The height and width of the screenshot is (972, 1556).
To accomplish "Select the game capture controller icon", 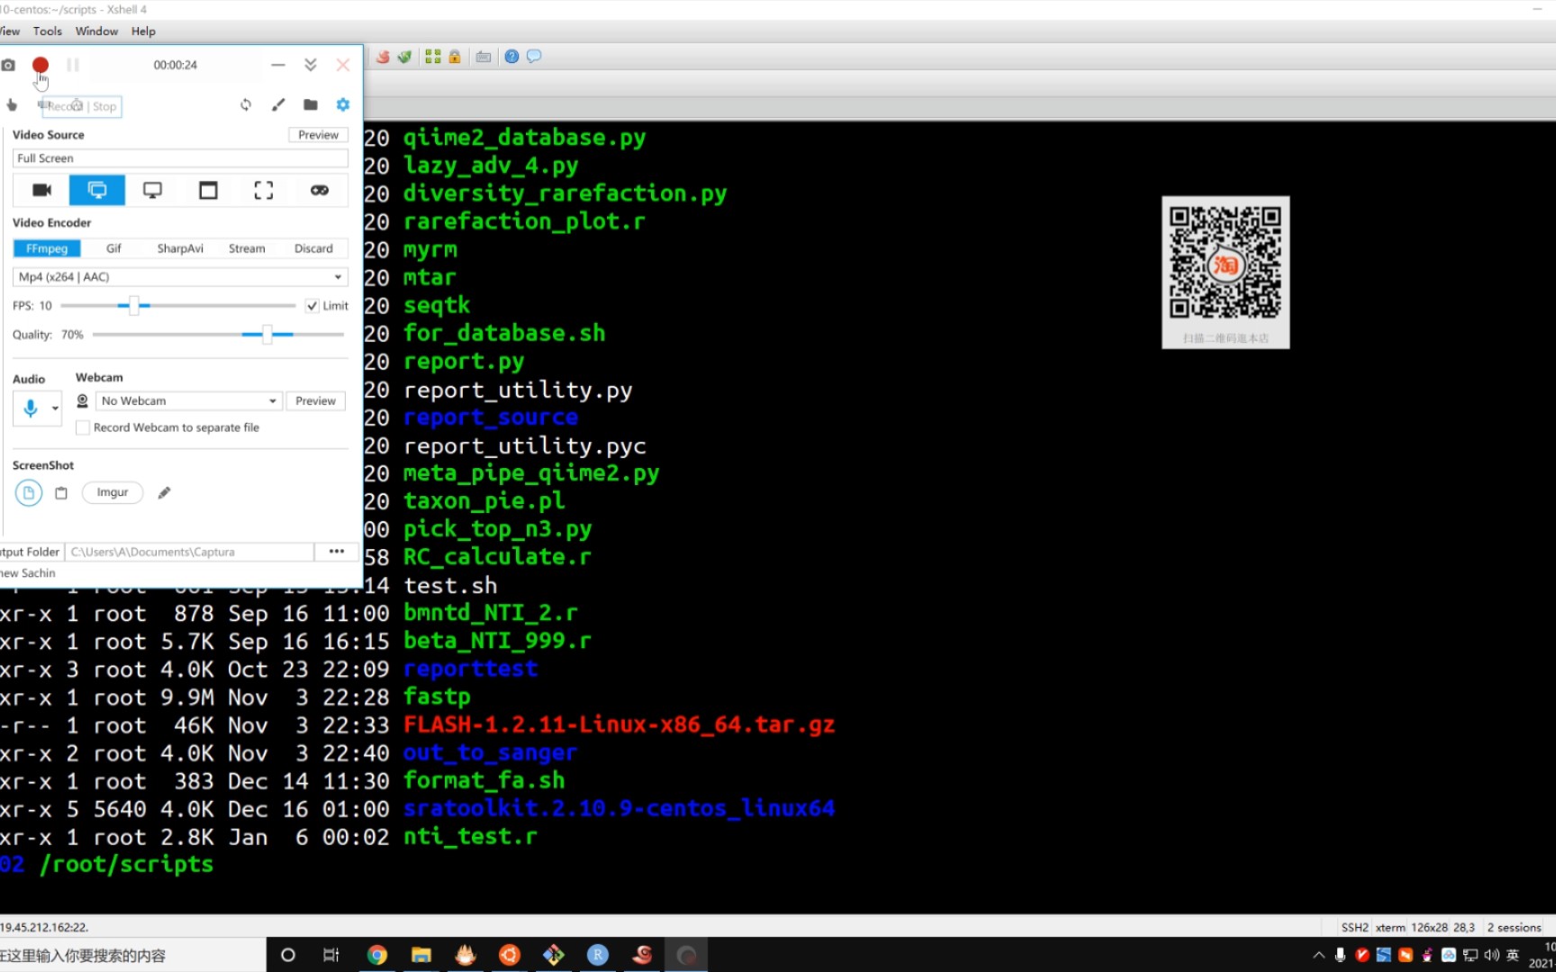I will click(320, 190).
